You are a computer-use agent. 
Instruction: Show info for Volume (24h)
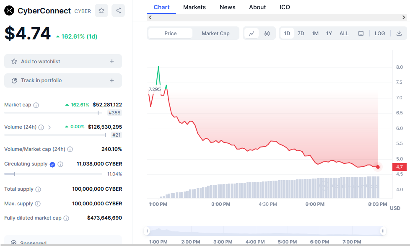(41, 127)
